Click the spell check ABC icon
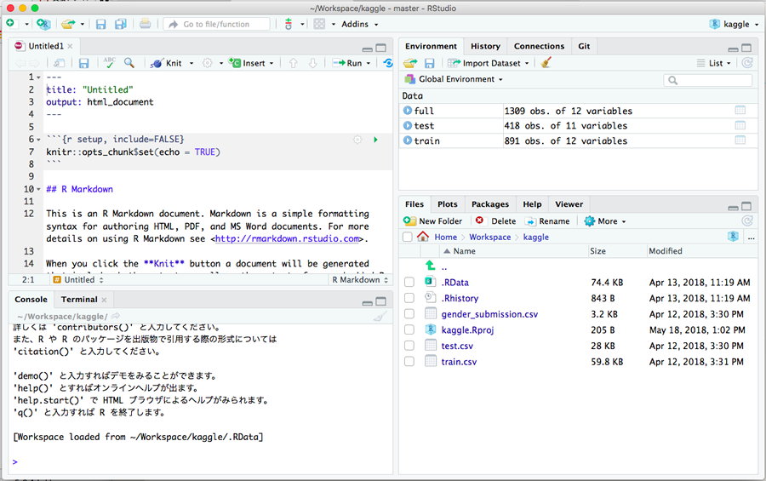This screenshot has height=481, width=766. tap(110, 62)
